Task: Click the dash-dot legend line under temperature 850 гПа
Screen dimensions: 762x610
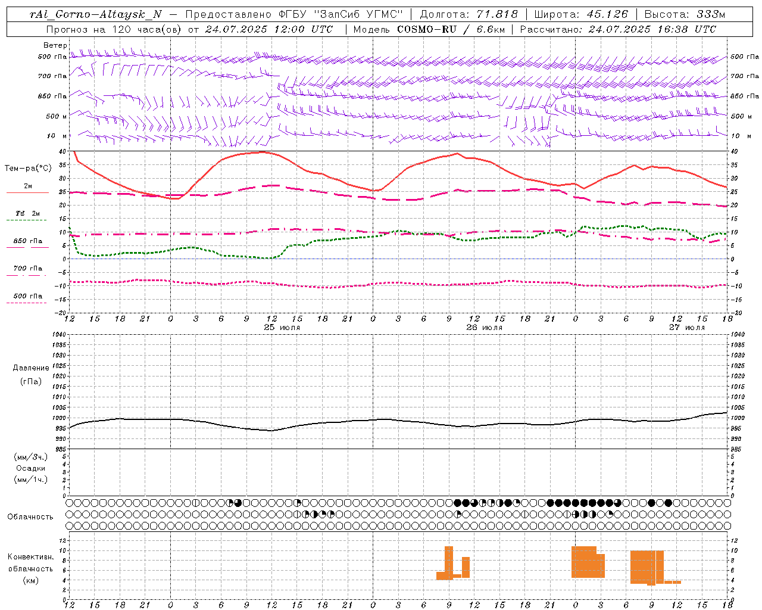Action: click(x=26, y=248)
